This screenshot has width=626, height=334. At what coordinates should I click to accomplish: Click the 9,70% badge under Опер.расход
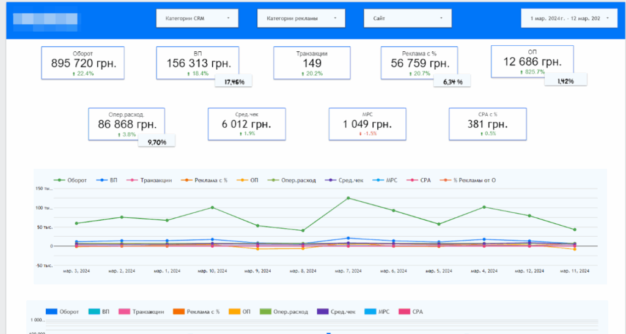(157, 142)
